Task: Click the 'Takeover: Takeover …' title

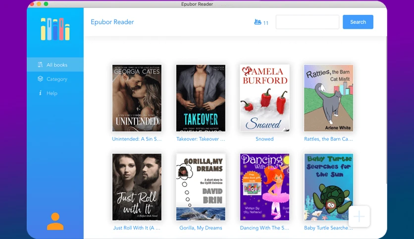Action: click(201, 139)
